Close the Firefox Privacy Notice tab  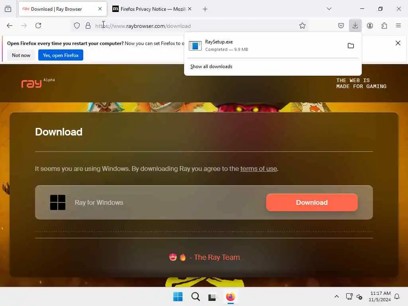190,9
